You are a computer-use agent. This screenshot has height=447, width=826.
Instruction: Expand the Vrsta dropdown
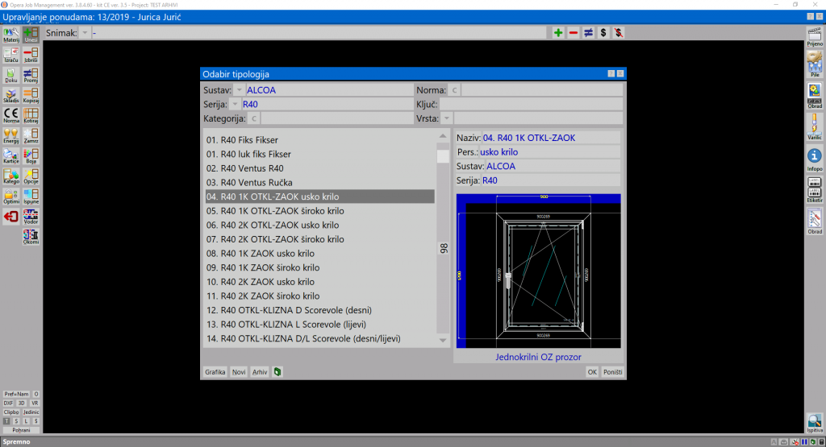446,118
